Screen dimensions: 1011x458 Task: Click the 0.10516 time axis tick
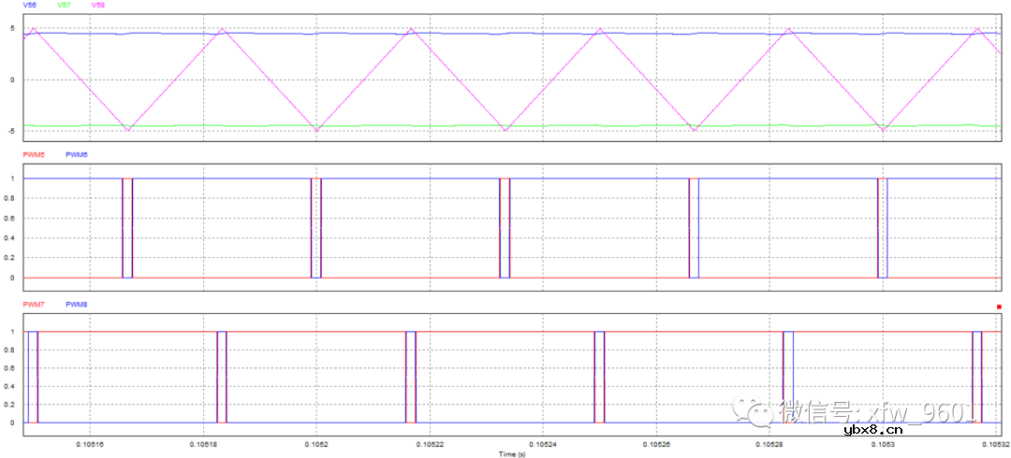pyautogui.click(x=90, y=442)
